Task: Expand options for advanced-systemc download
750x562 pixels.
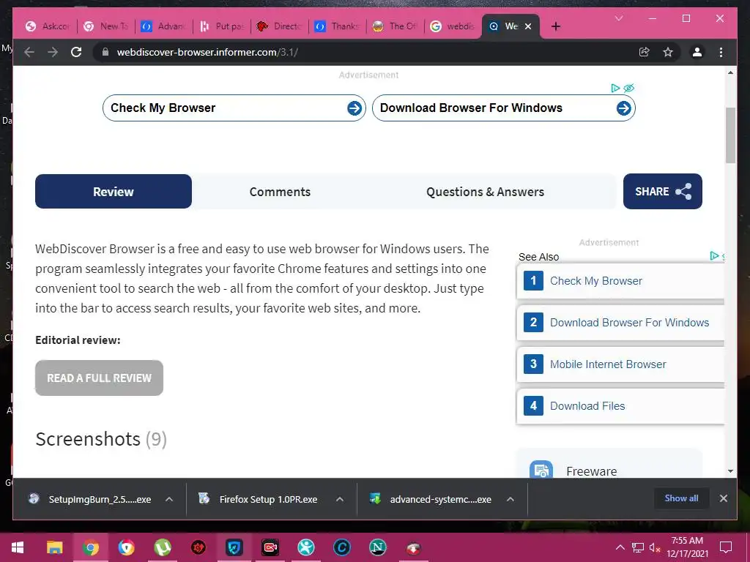Action: click(510, 499)
